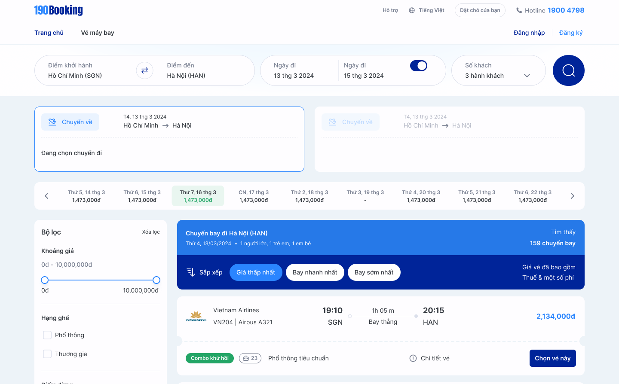Image resolution: width=619 pixels, height=384 pixels.
Task: Click the Hotline phone icon
Action: click(x=521, y=10)
